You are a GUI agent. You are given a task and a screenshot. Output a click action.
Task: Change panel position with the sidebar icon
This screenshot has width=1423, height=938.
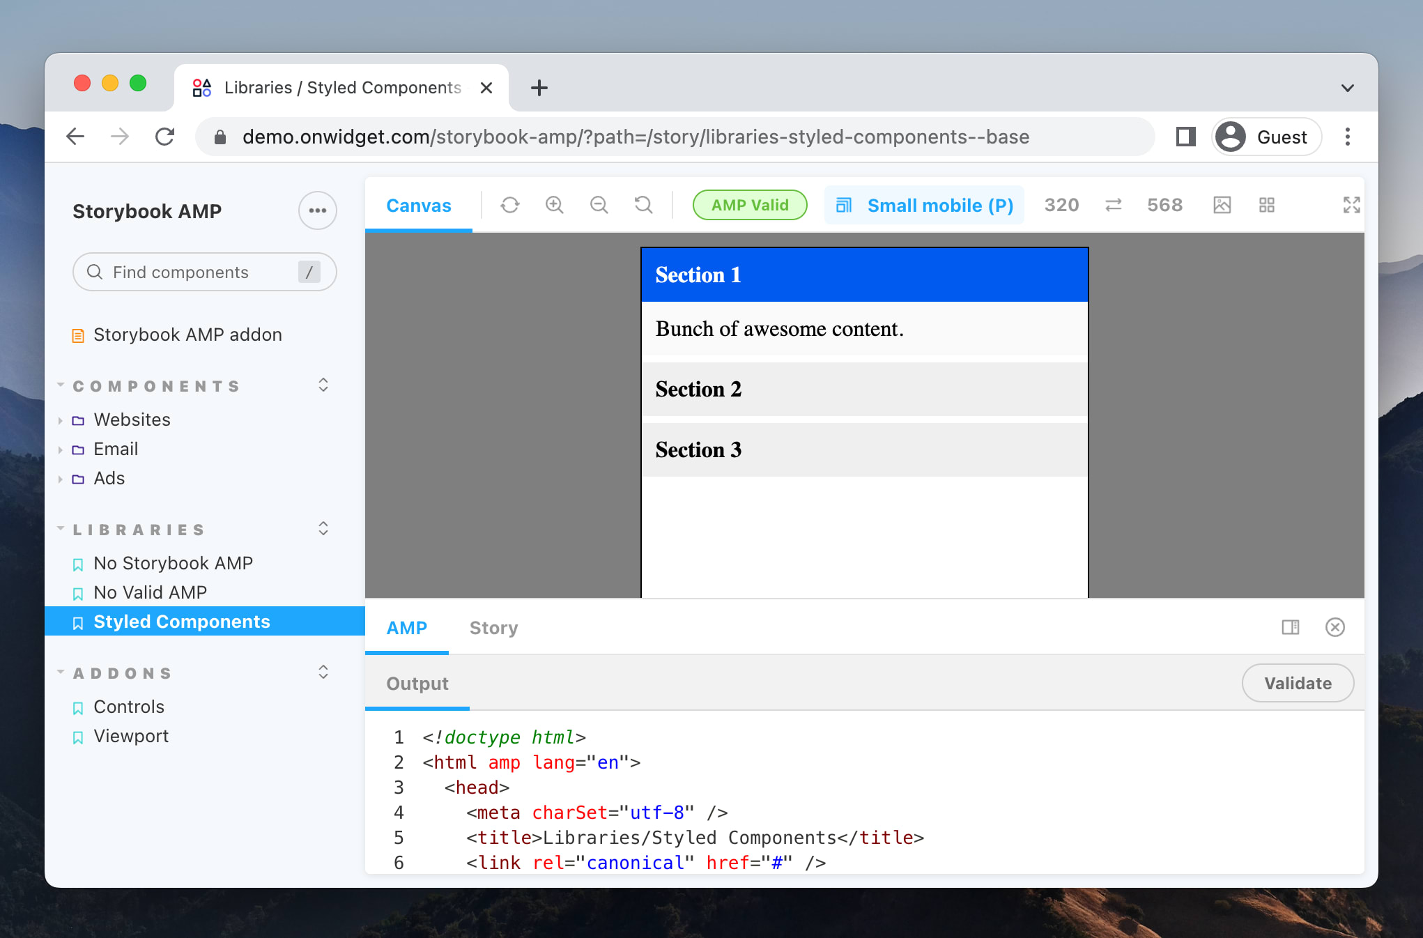pos(1290,627)
